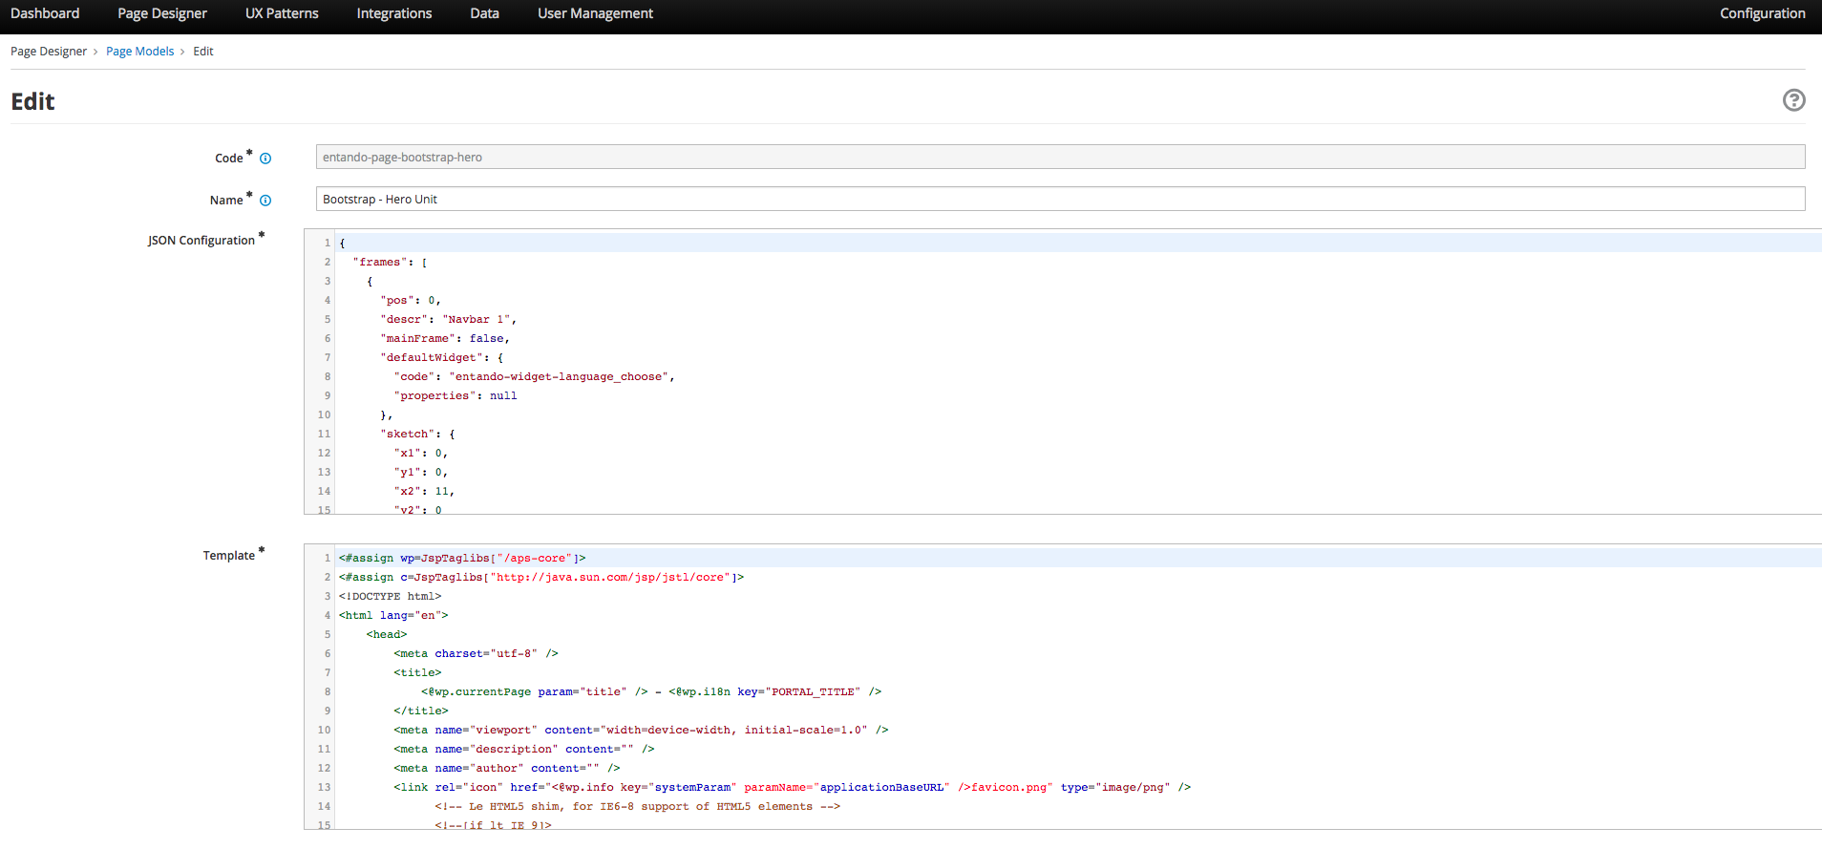This screenshot has height=849, width=1822.
Task: Click the <!DOCTYPE html> template line
Action: point(390,596)
